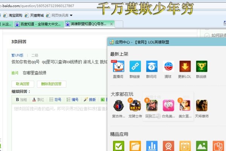Screen dimensions: 226x151
Task: Launch the 龙骑士传 game icon
Action: click(135, 105)
